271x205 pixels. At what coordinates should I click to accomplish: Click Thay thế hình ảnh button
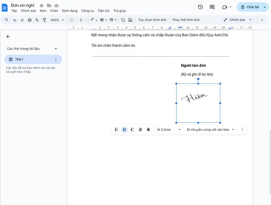(x=186, y=20)
